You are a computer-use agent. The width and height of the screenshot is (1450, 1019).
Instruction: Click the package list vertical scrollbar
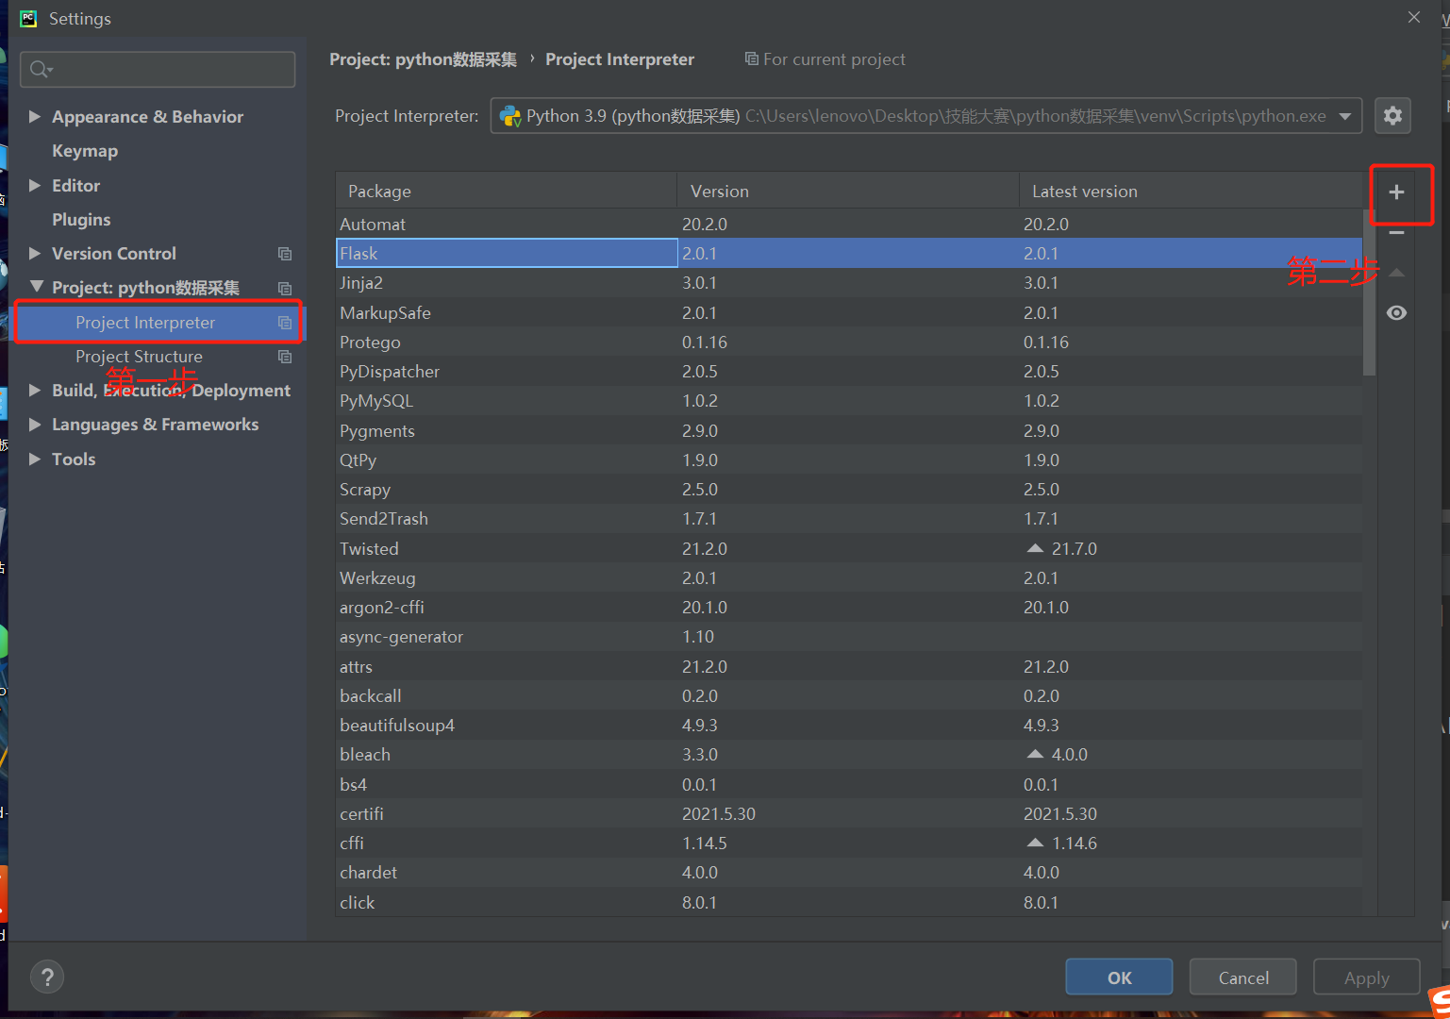pos(1370,292)
